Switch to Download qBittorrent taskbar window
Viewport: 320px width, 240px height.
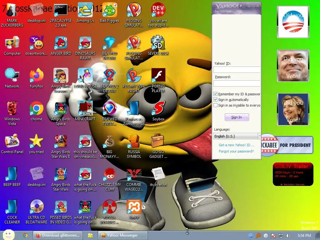pos(58,235)
